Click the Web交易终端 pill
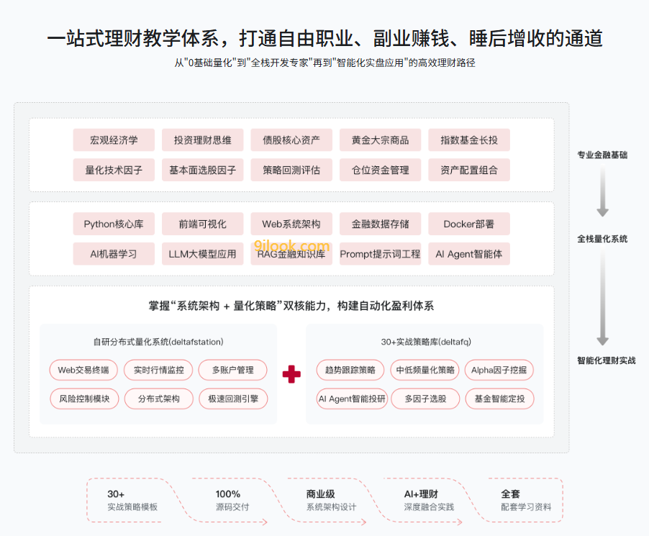 (x=83, y=370)
